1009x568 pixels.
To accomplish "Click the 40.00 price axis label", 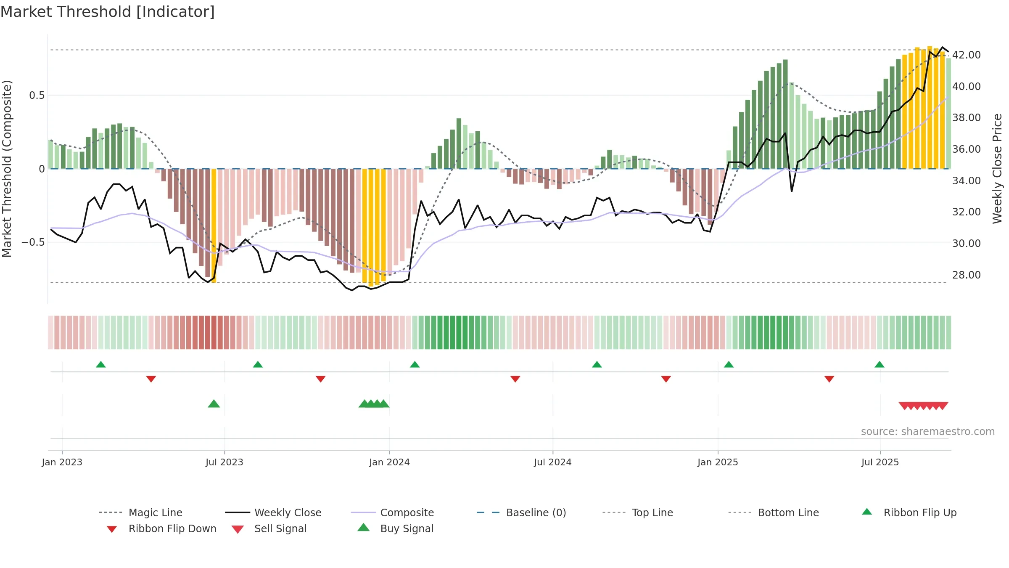I will (x=967, y=87).
